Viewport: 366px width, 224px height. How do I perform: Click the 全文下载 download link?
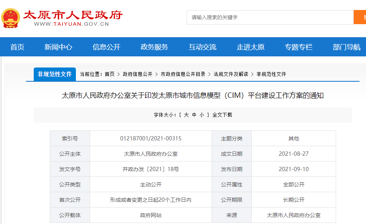(x=222, y=115)
